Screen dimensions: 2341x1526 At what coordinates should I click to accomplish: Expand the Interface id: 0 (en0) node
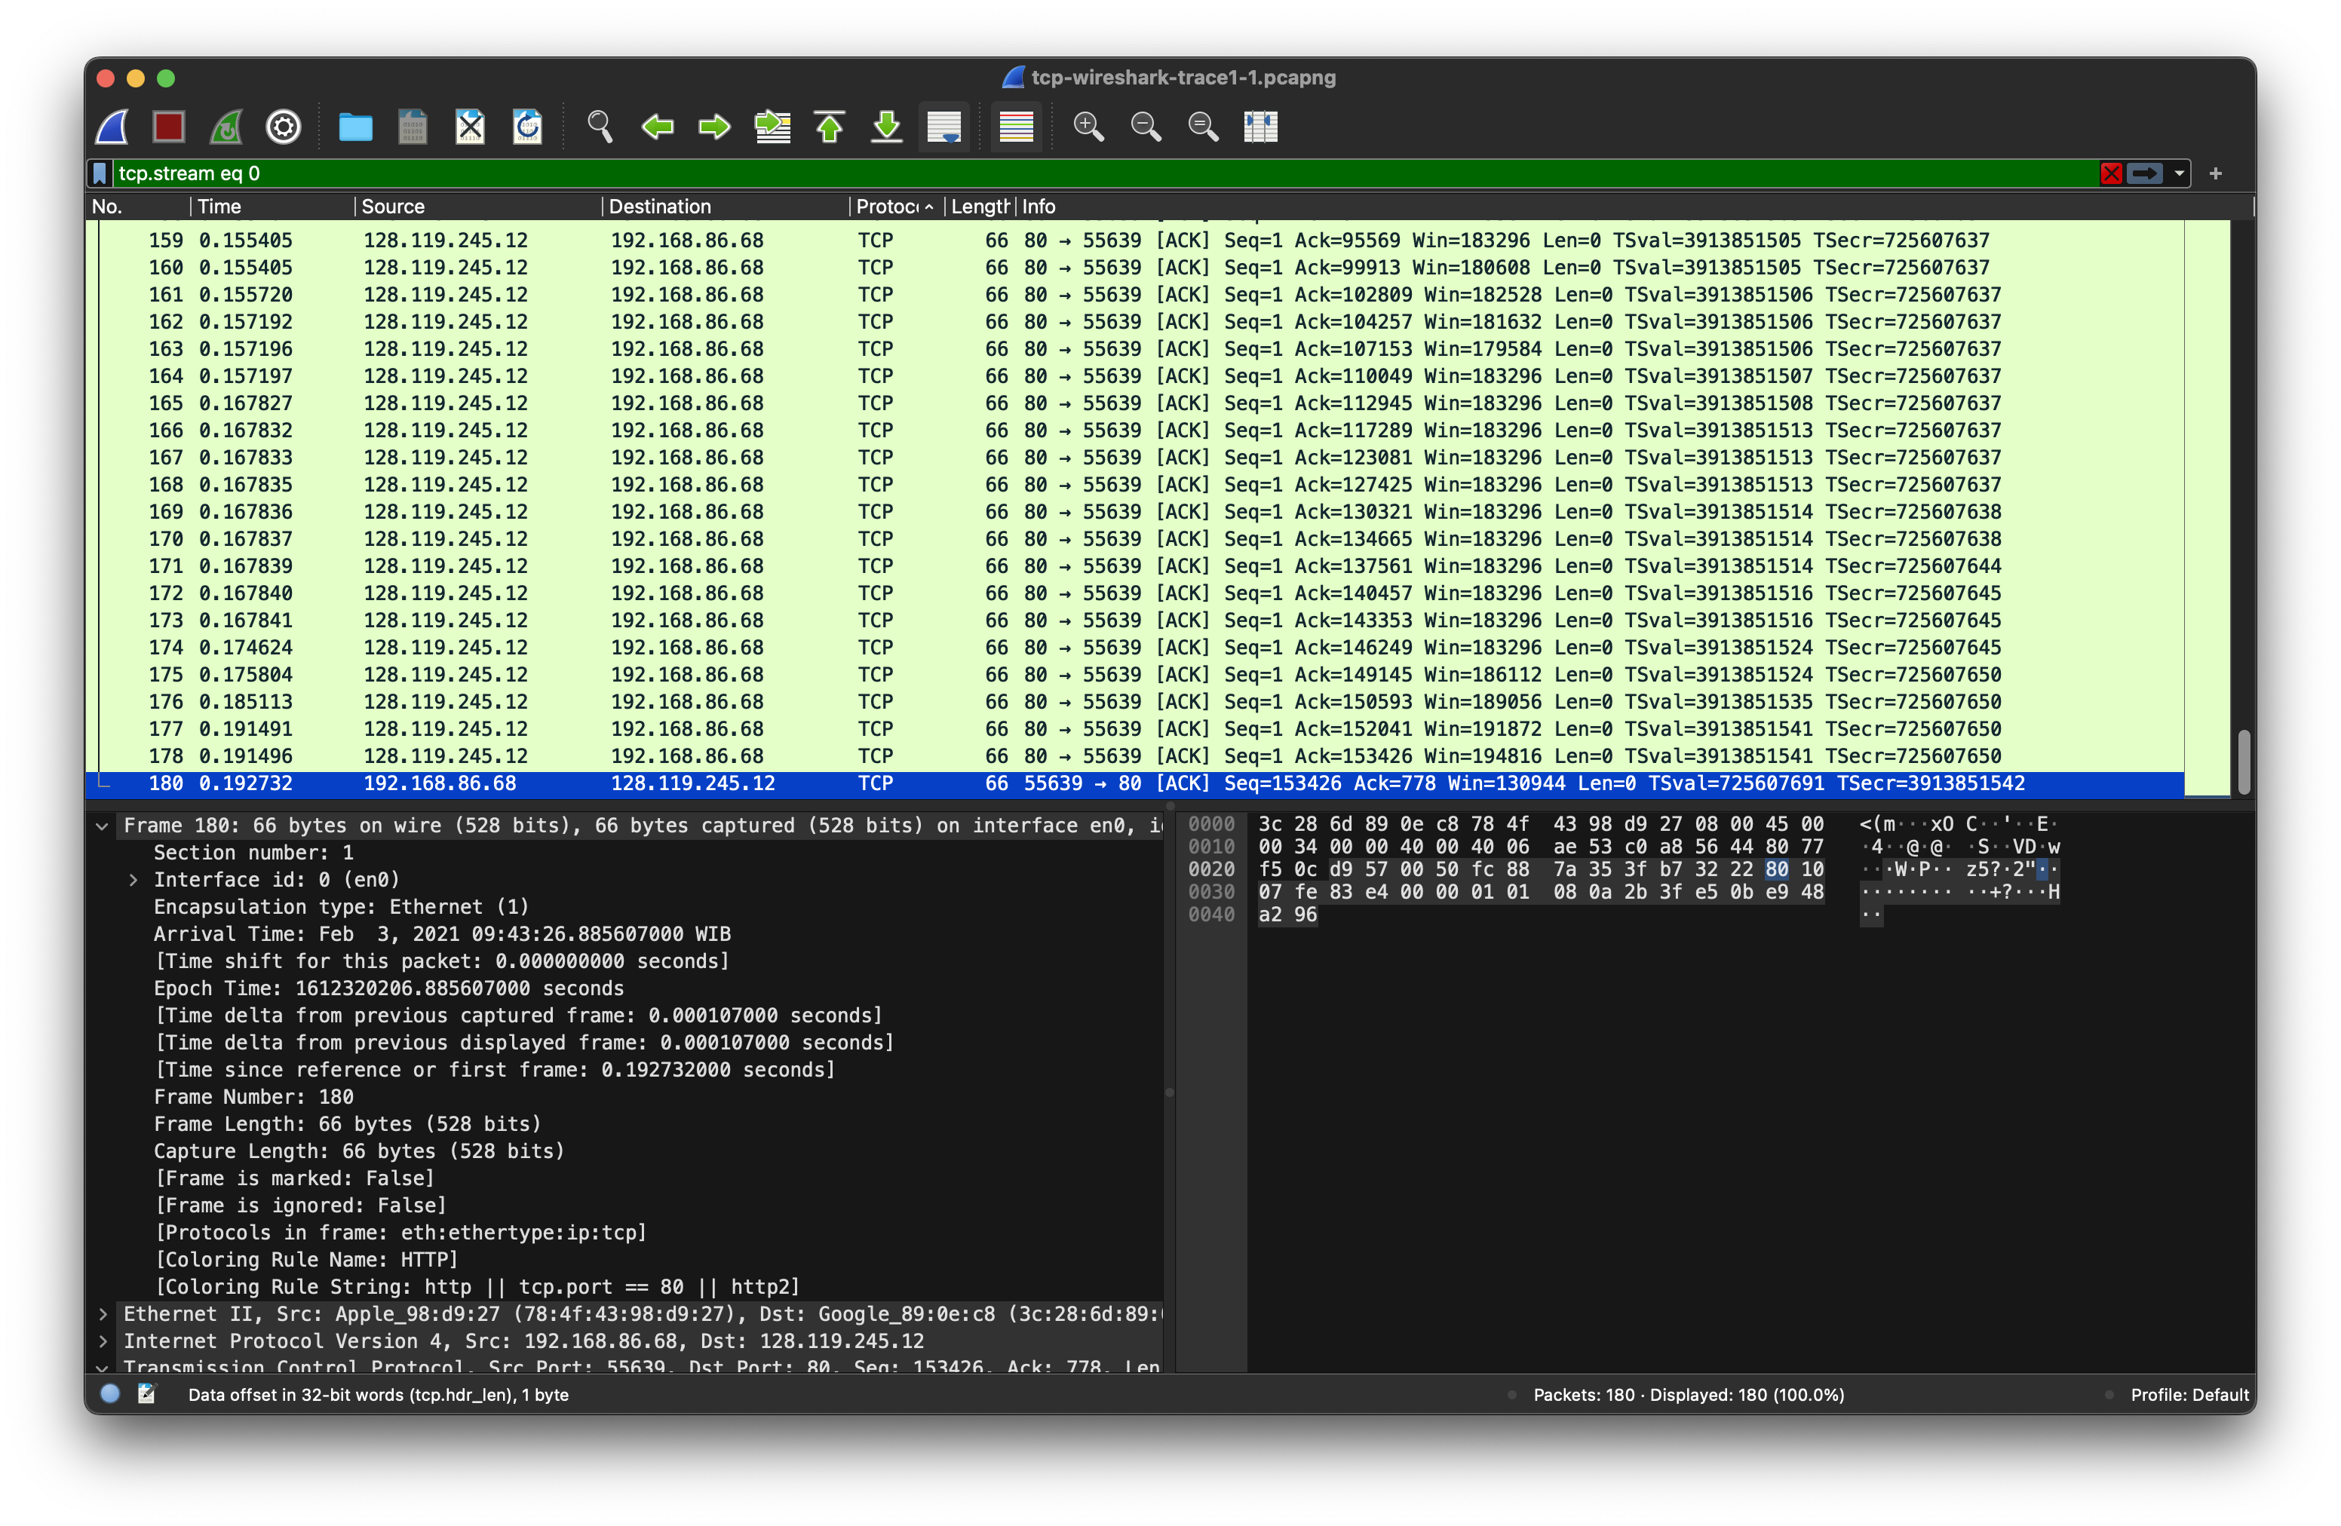coord(133,880)
